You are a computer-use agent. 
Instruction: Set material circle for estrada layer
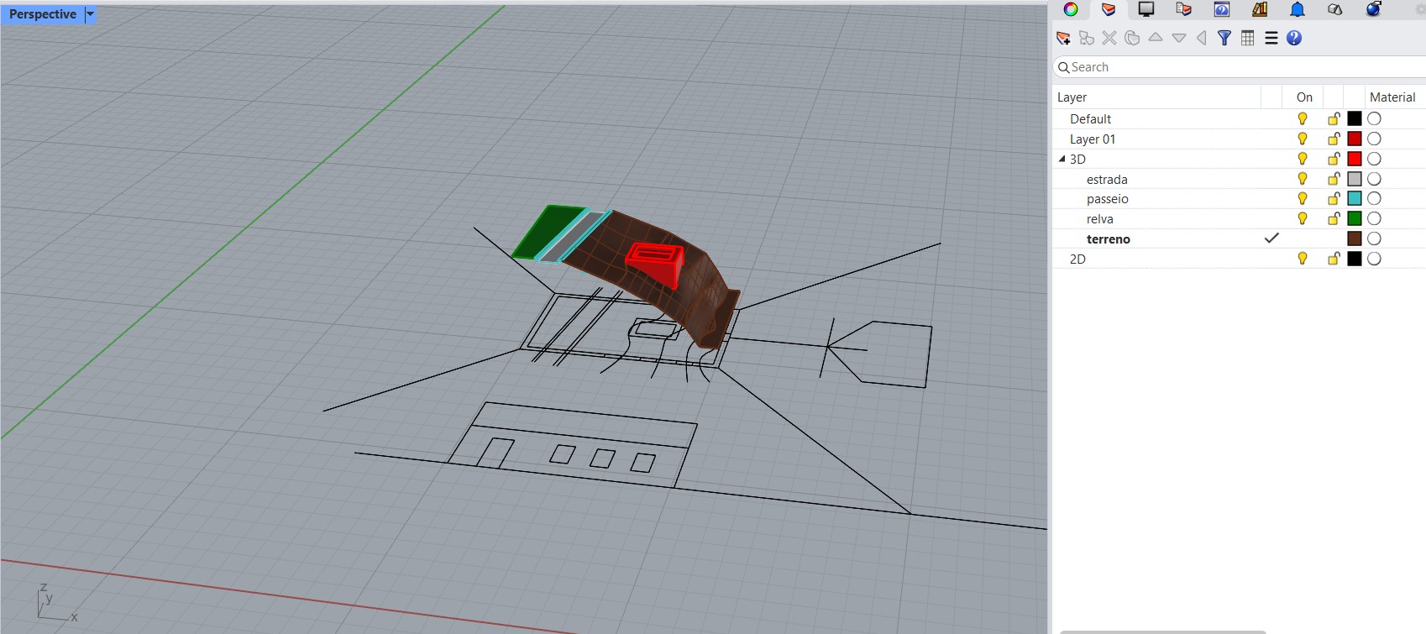click(x=1374, y=179)
